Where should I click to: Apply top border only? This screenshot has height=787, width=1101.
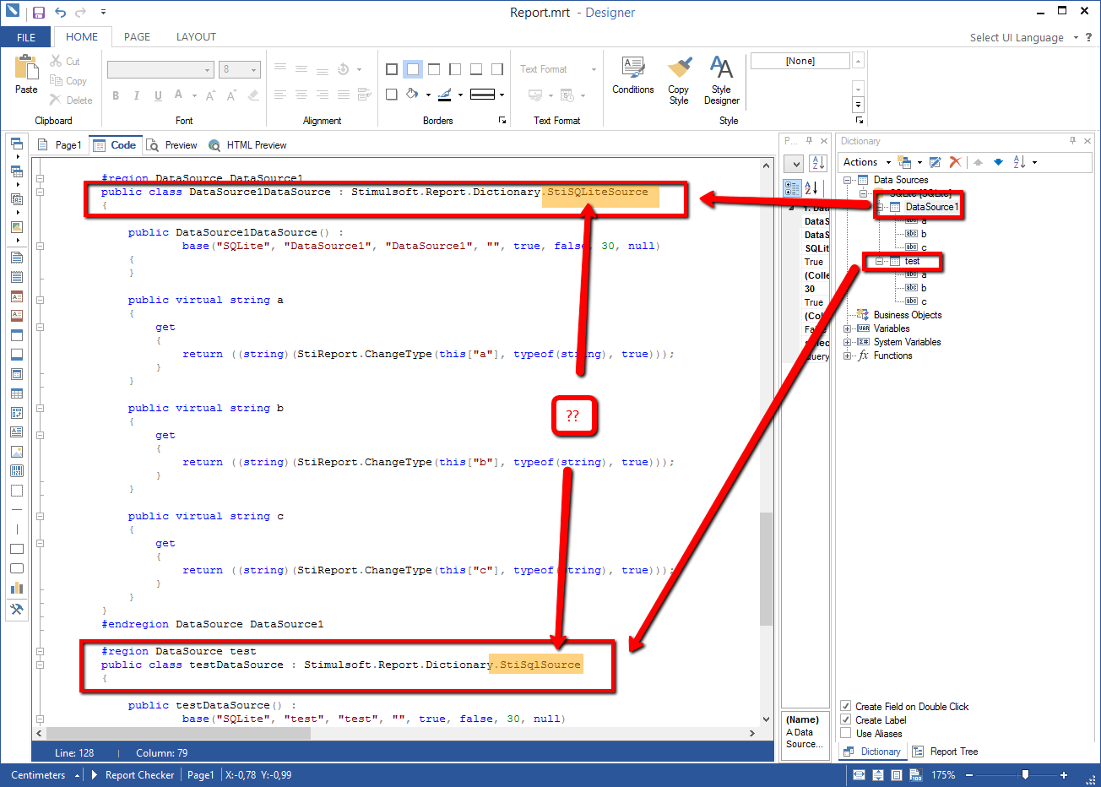pos(434,69)
